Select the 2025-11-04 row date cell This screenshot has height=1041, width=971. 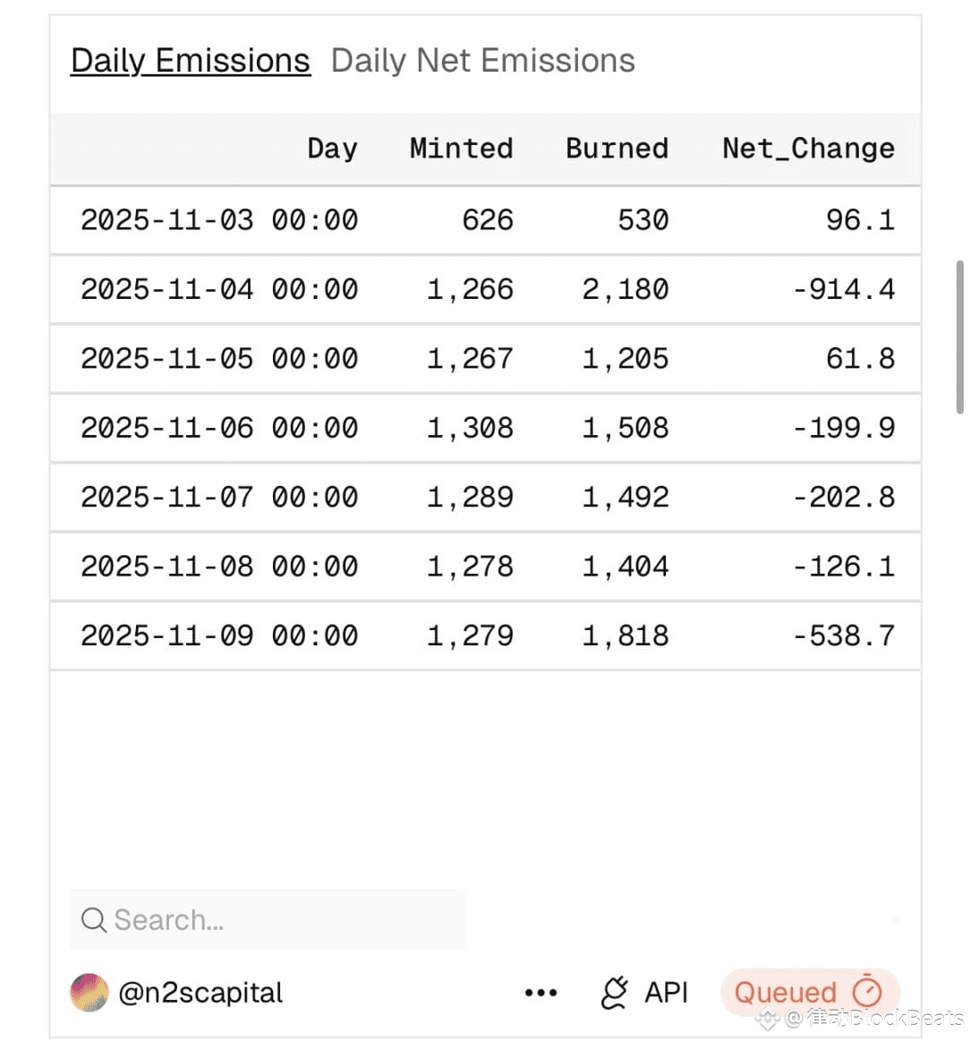219,289
